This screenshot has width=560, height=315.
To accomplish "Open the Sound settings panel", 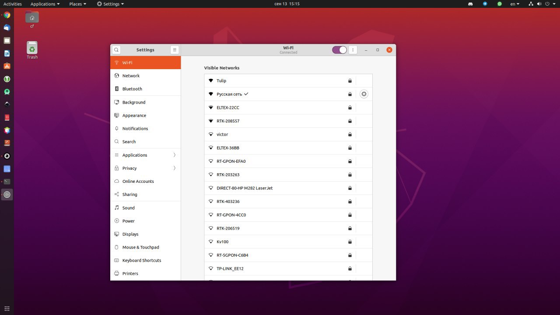I will tap(145, 208).
